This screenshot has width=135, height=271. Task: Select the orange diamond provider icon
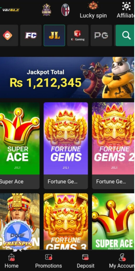(8, 36)
